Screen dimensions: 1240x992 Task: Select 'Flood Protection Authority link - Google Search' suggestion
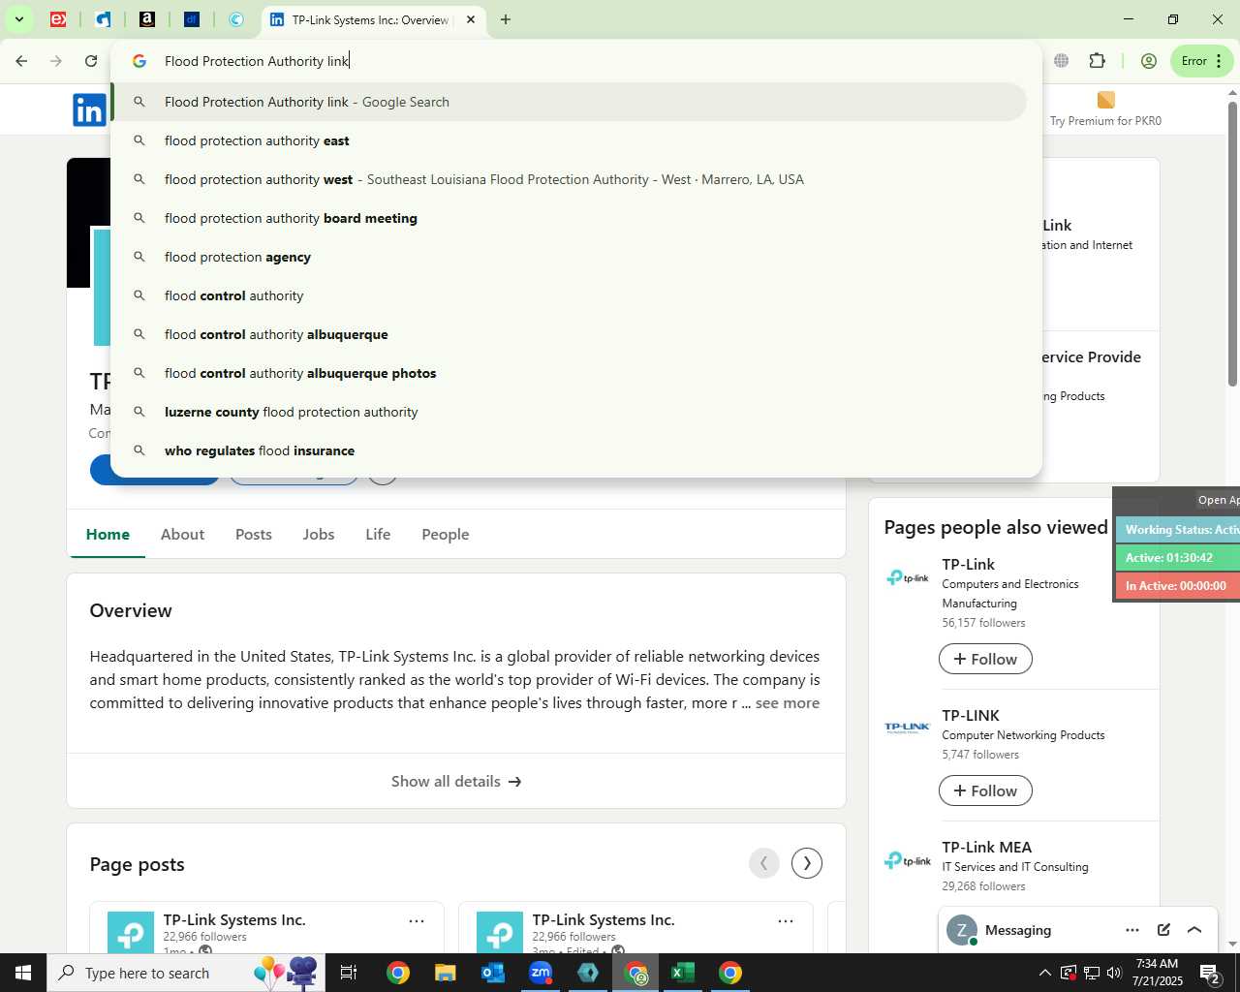pos(569,102)
